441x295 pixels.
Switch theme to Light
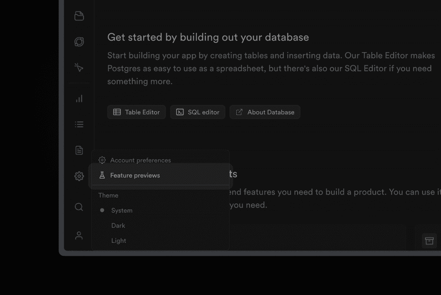tap(118, 240)
